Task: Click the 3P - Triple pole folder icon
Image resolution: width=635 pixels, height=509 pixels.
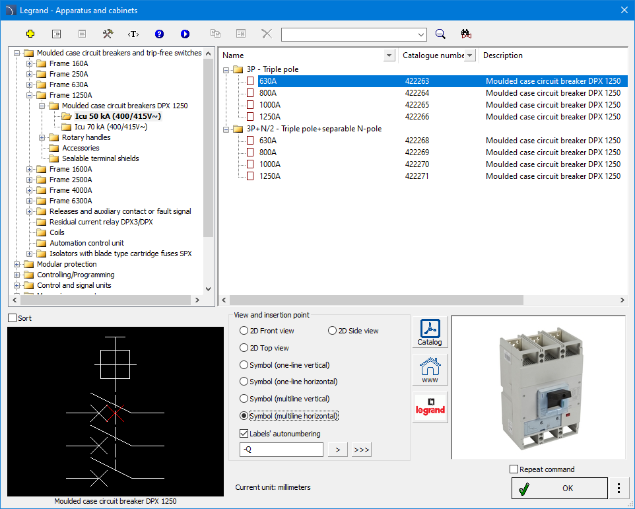Action: (x=238, y=69)
